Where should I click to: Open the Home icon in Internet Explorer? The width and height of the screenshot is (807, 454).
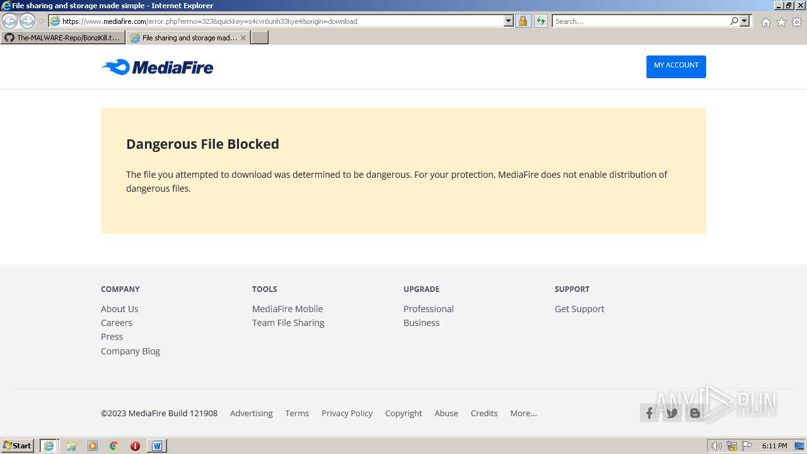point(765,22)
